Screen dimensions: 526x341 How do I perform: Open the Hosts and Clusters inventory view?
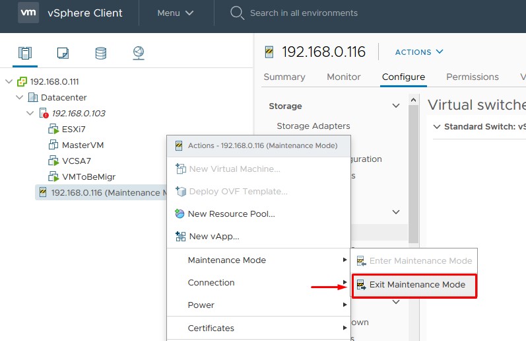click(25, 53)
